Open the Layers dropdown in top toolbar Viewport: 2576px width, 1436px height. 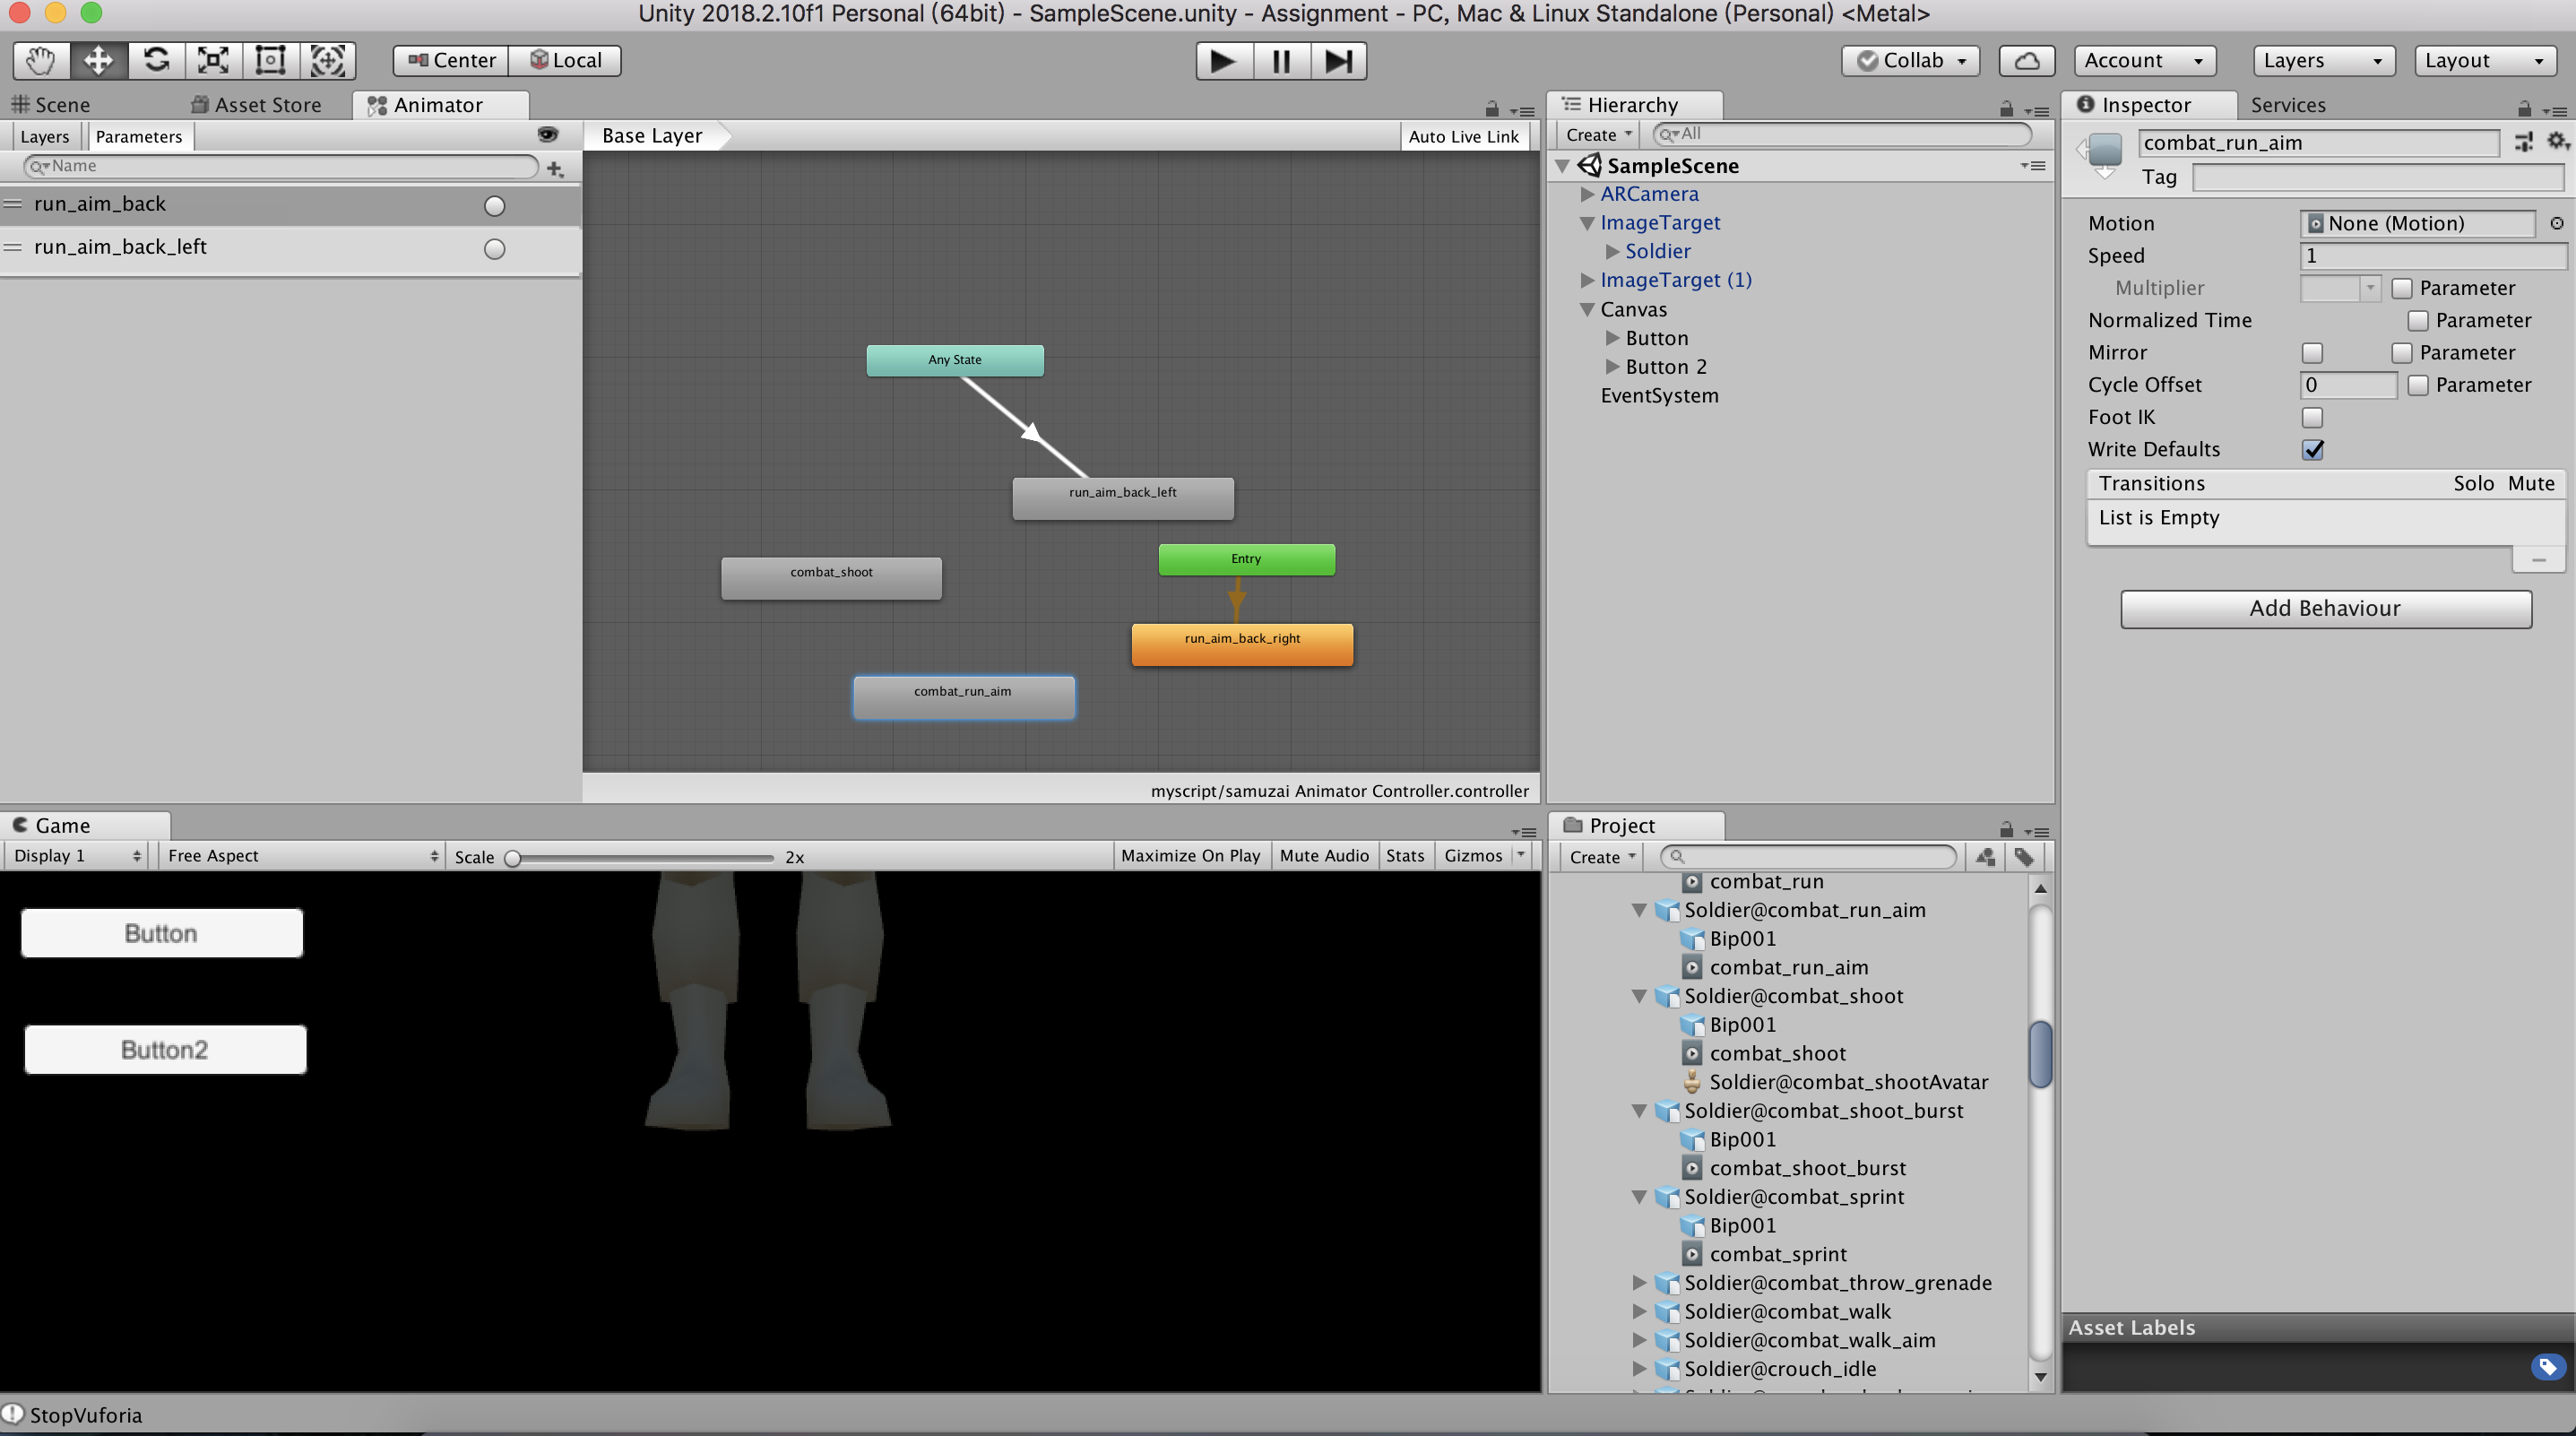[2322, 61]
